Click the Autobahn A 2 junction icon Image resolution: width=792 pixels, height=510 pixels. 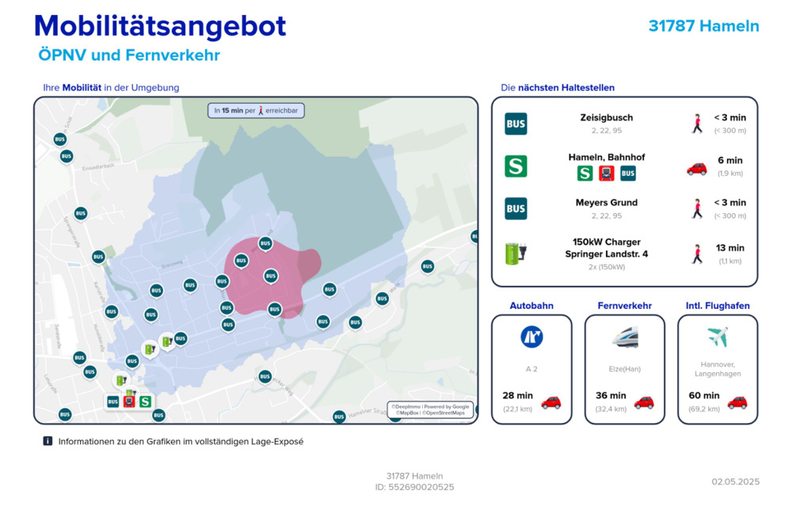click(531, 337)
